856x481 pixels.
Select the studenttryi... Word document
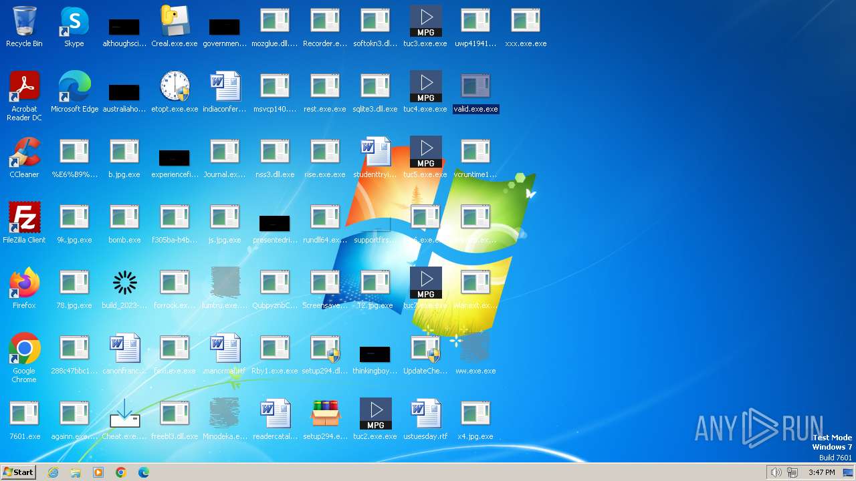tap(375, 152)
